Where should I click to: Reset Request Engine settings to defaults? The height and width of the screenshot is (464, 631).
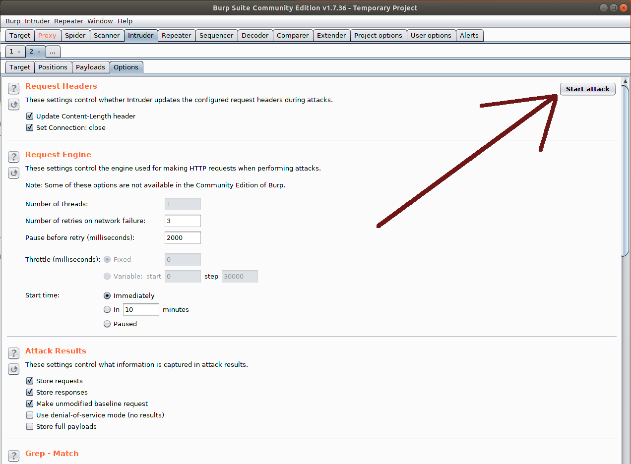[14, 173]
